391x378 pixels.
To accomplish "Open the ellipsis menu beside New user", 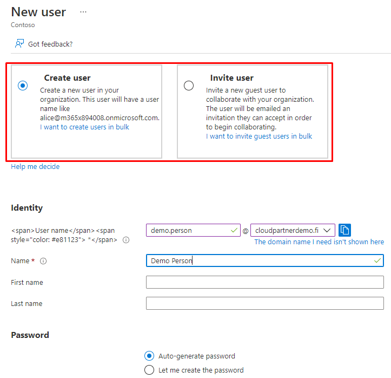I will [x=83, y=12].
